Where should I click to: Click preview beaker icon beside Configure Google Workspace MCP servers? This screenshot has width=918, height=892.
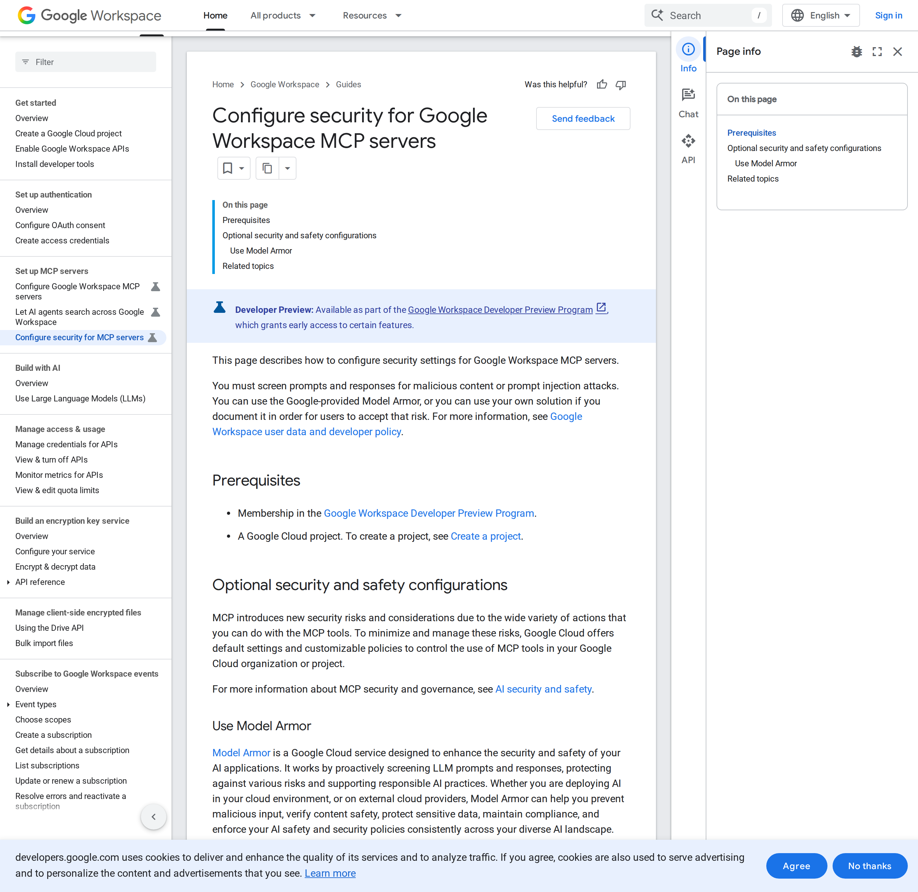click(x=156, y=286)
